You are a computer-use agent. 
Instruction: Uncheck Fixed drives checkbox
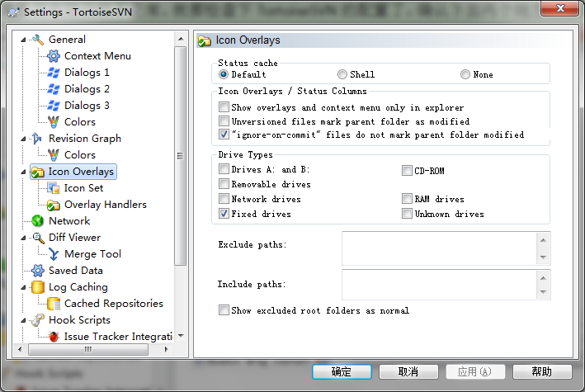click(x=224, y=214)
